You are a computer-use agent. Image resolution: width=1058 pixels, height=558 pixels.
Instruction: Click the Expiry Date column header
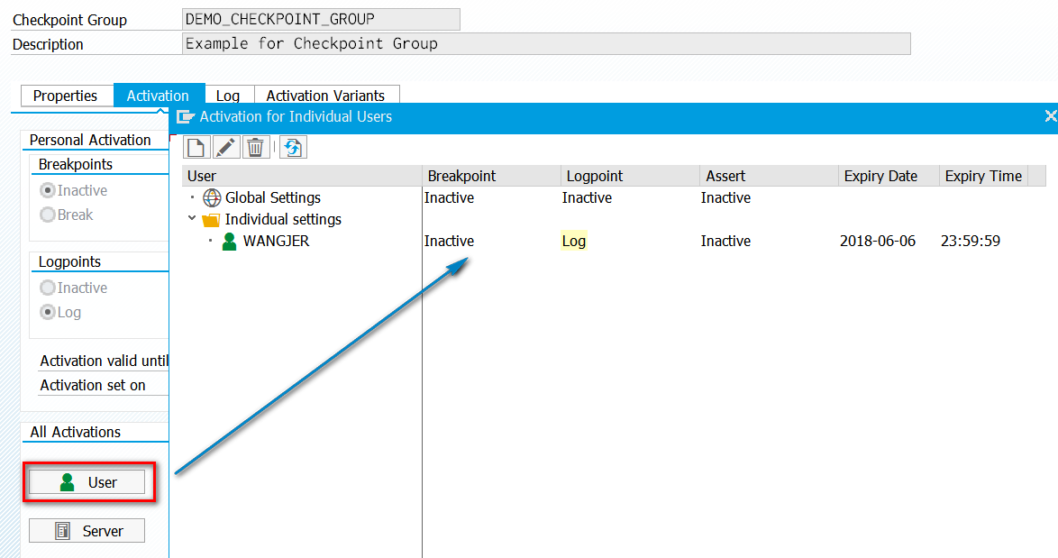pyautogui.click(x=889, y=176)
